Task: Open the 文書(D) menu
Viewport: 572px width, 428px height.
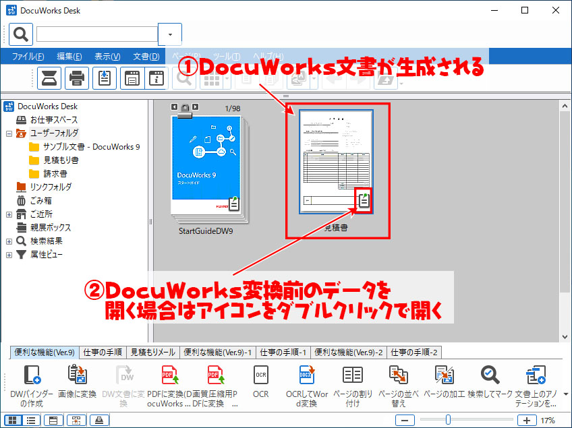Action: pos(146,57)
